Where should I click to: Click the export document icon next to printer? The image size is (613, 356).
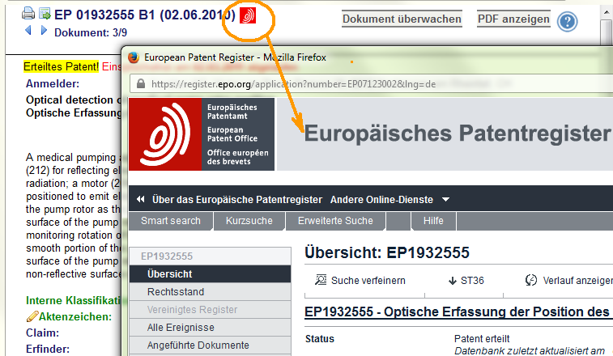(45, 14)
